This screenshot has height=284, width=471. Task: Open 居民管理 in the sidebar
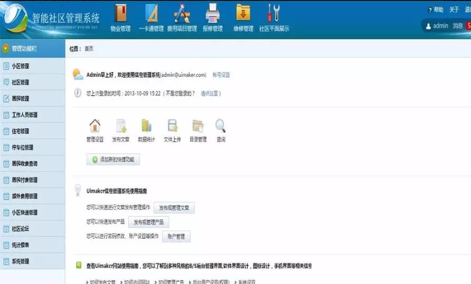pyautogui.click(x=33, y=98)
